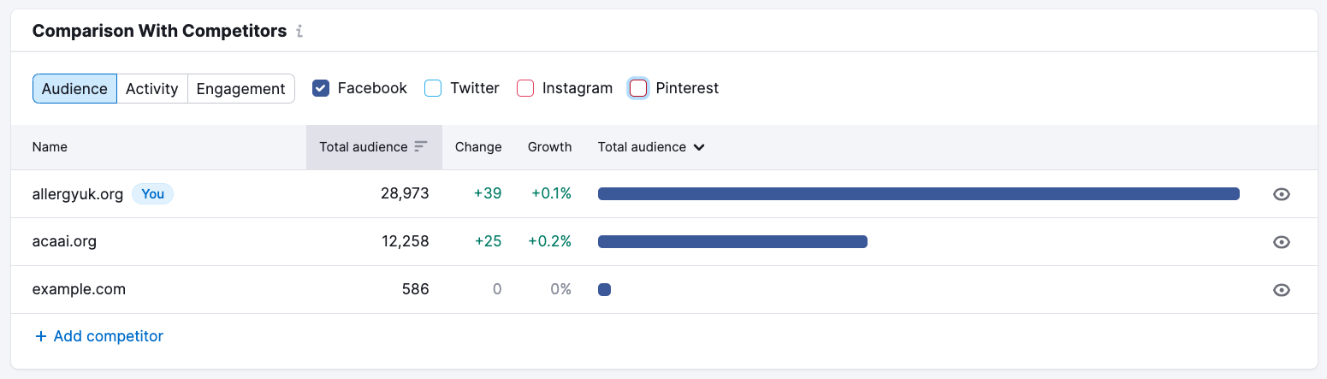Click the Change column header
This screenshot has height=379, width=1327.
tap(478, 147)
